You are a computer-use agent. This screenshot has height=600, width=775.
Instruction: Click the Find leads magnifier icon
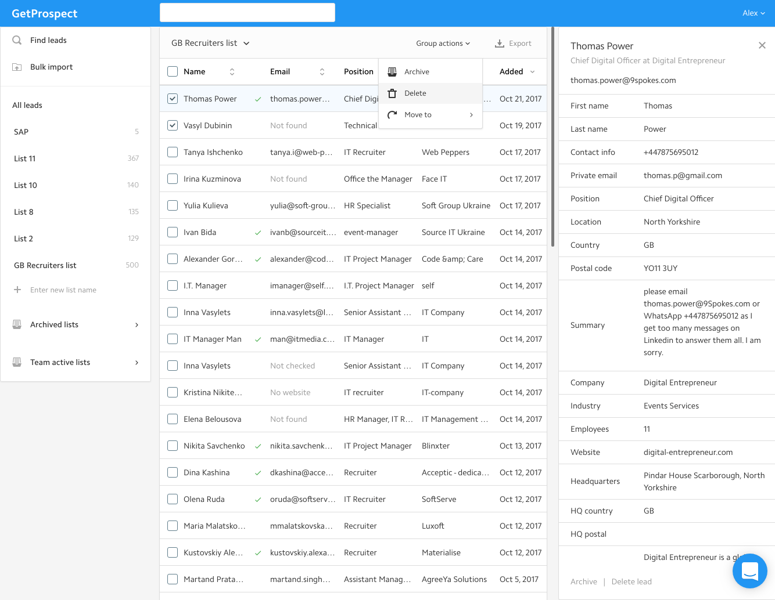(x=17, y=40)
